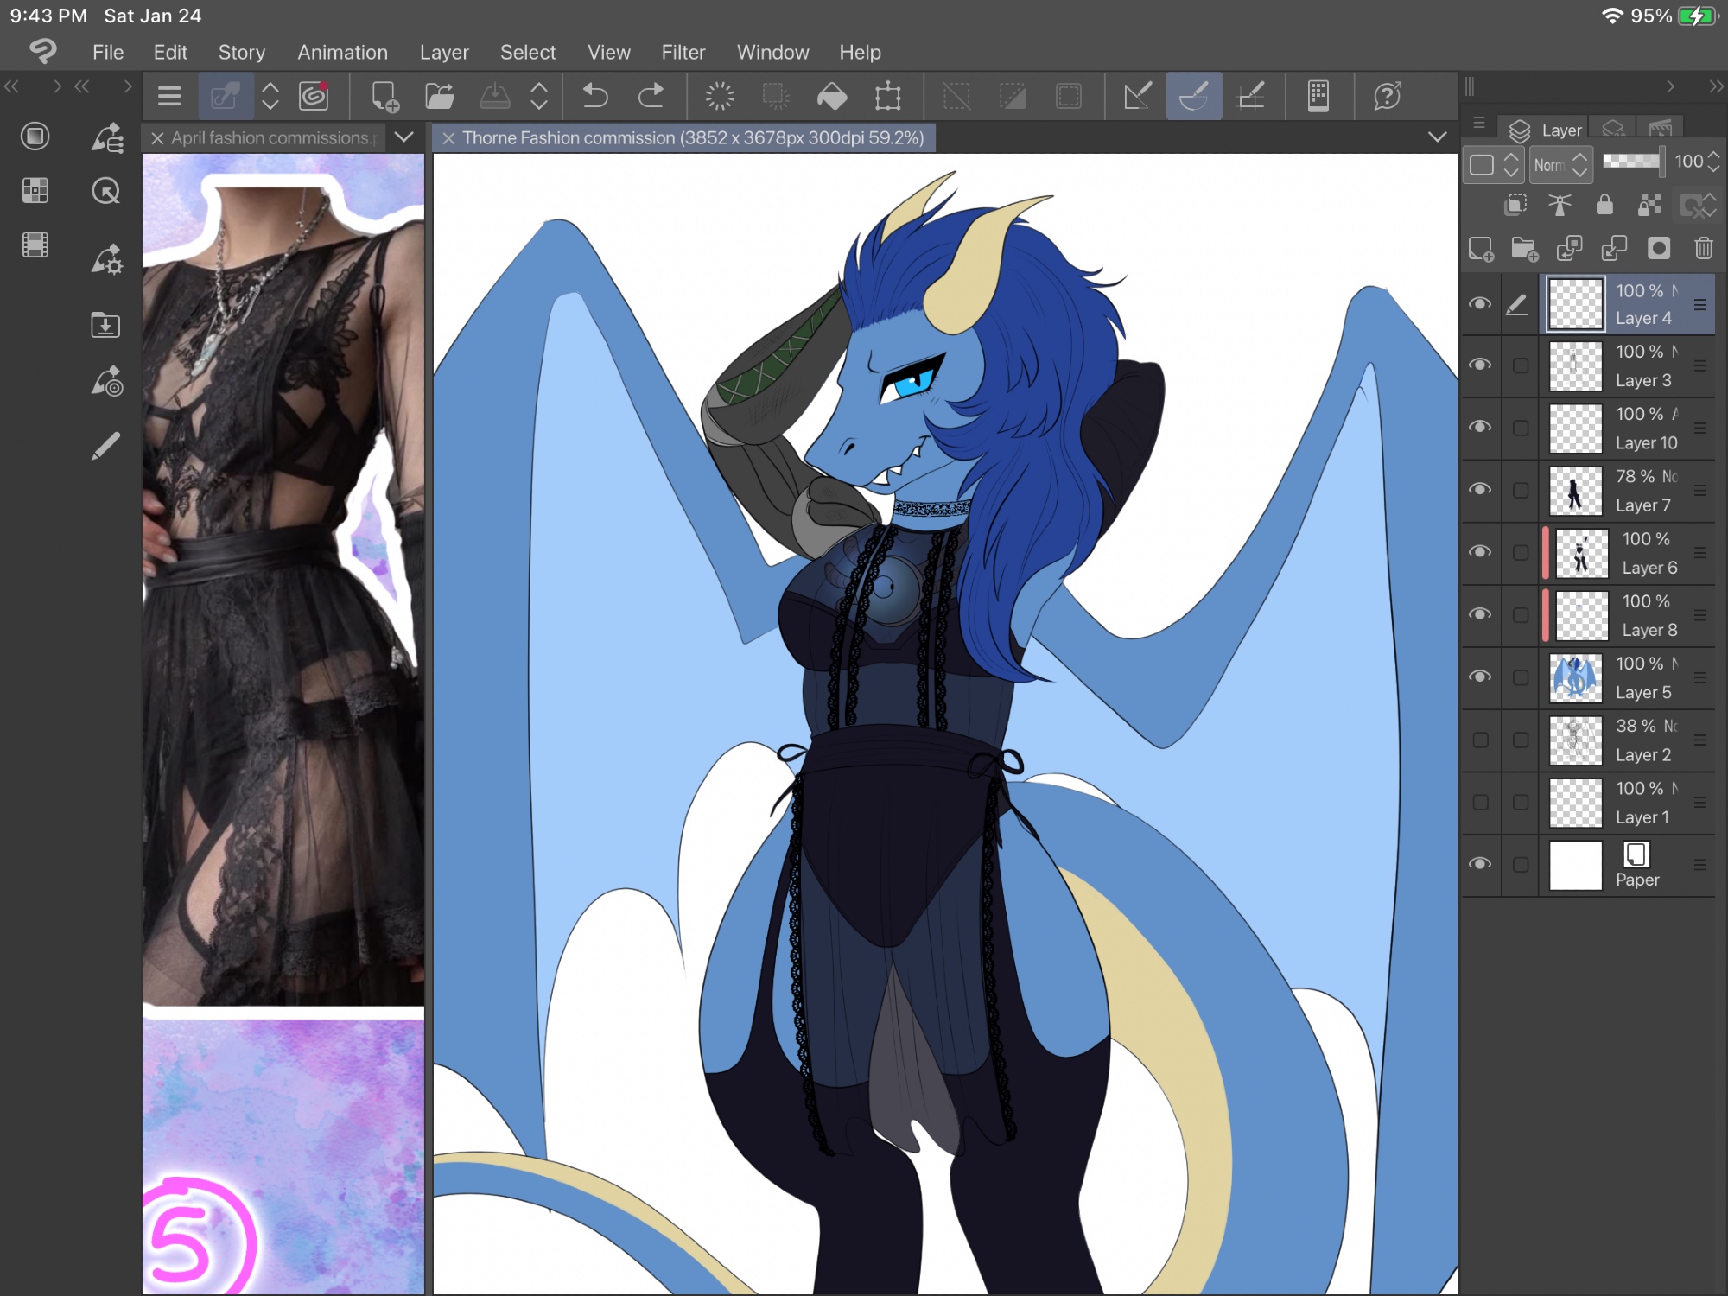Open file using the folder icon
This screenshot has height=1296, width=1728.
click(x=440, y=96)
